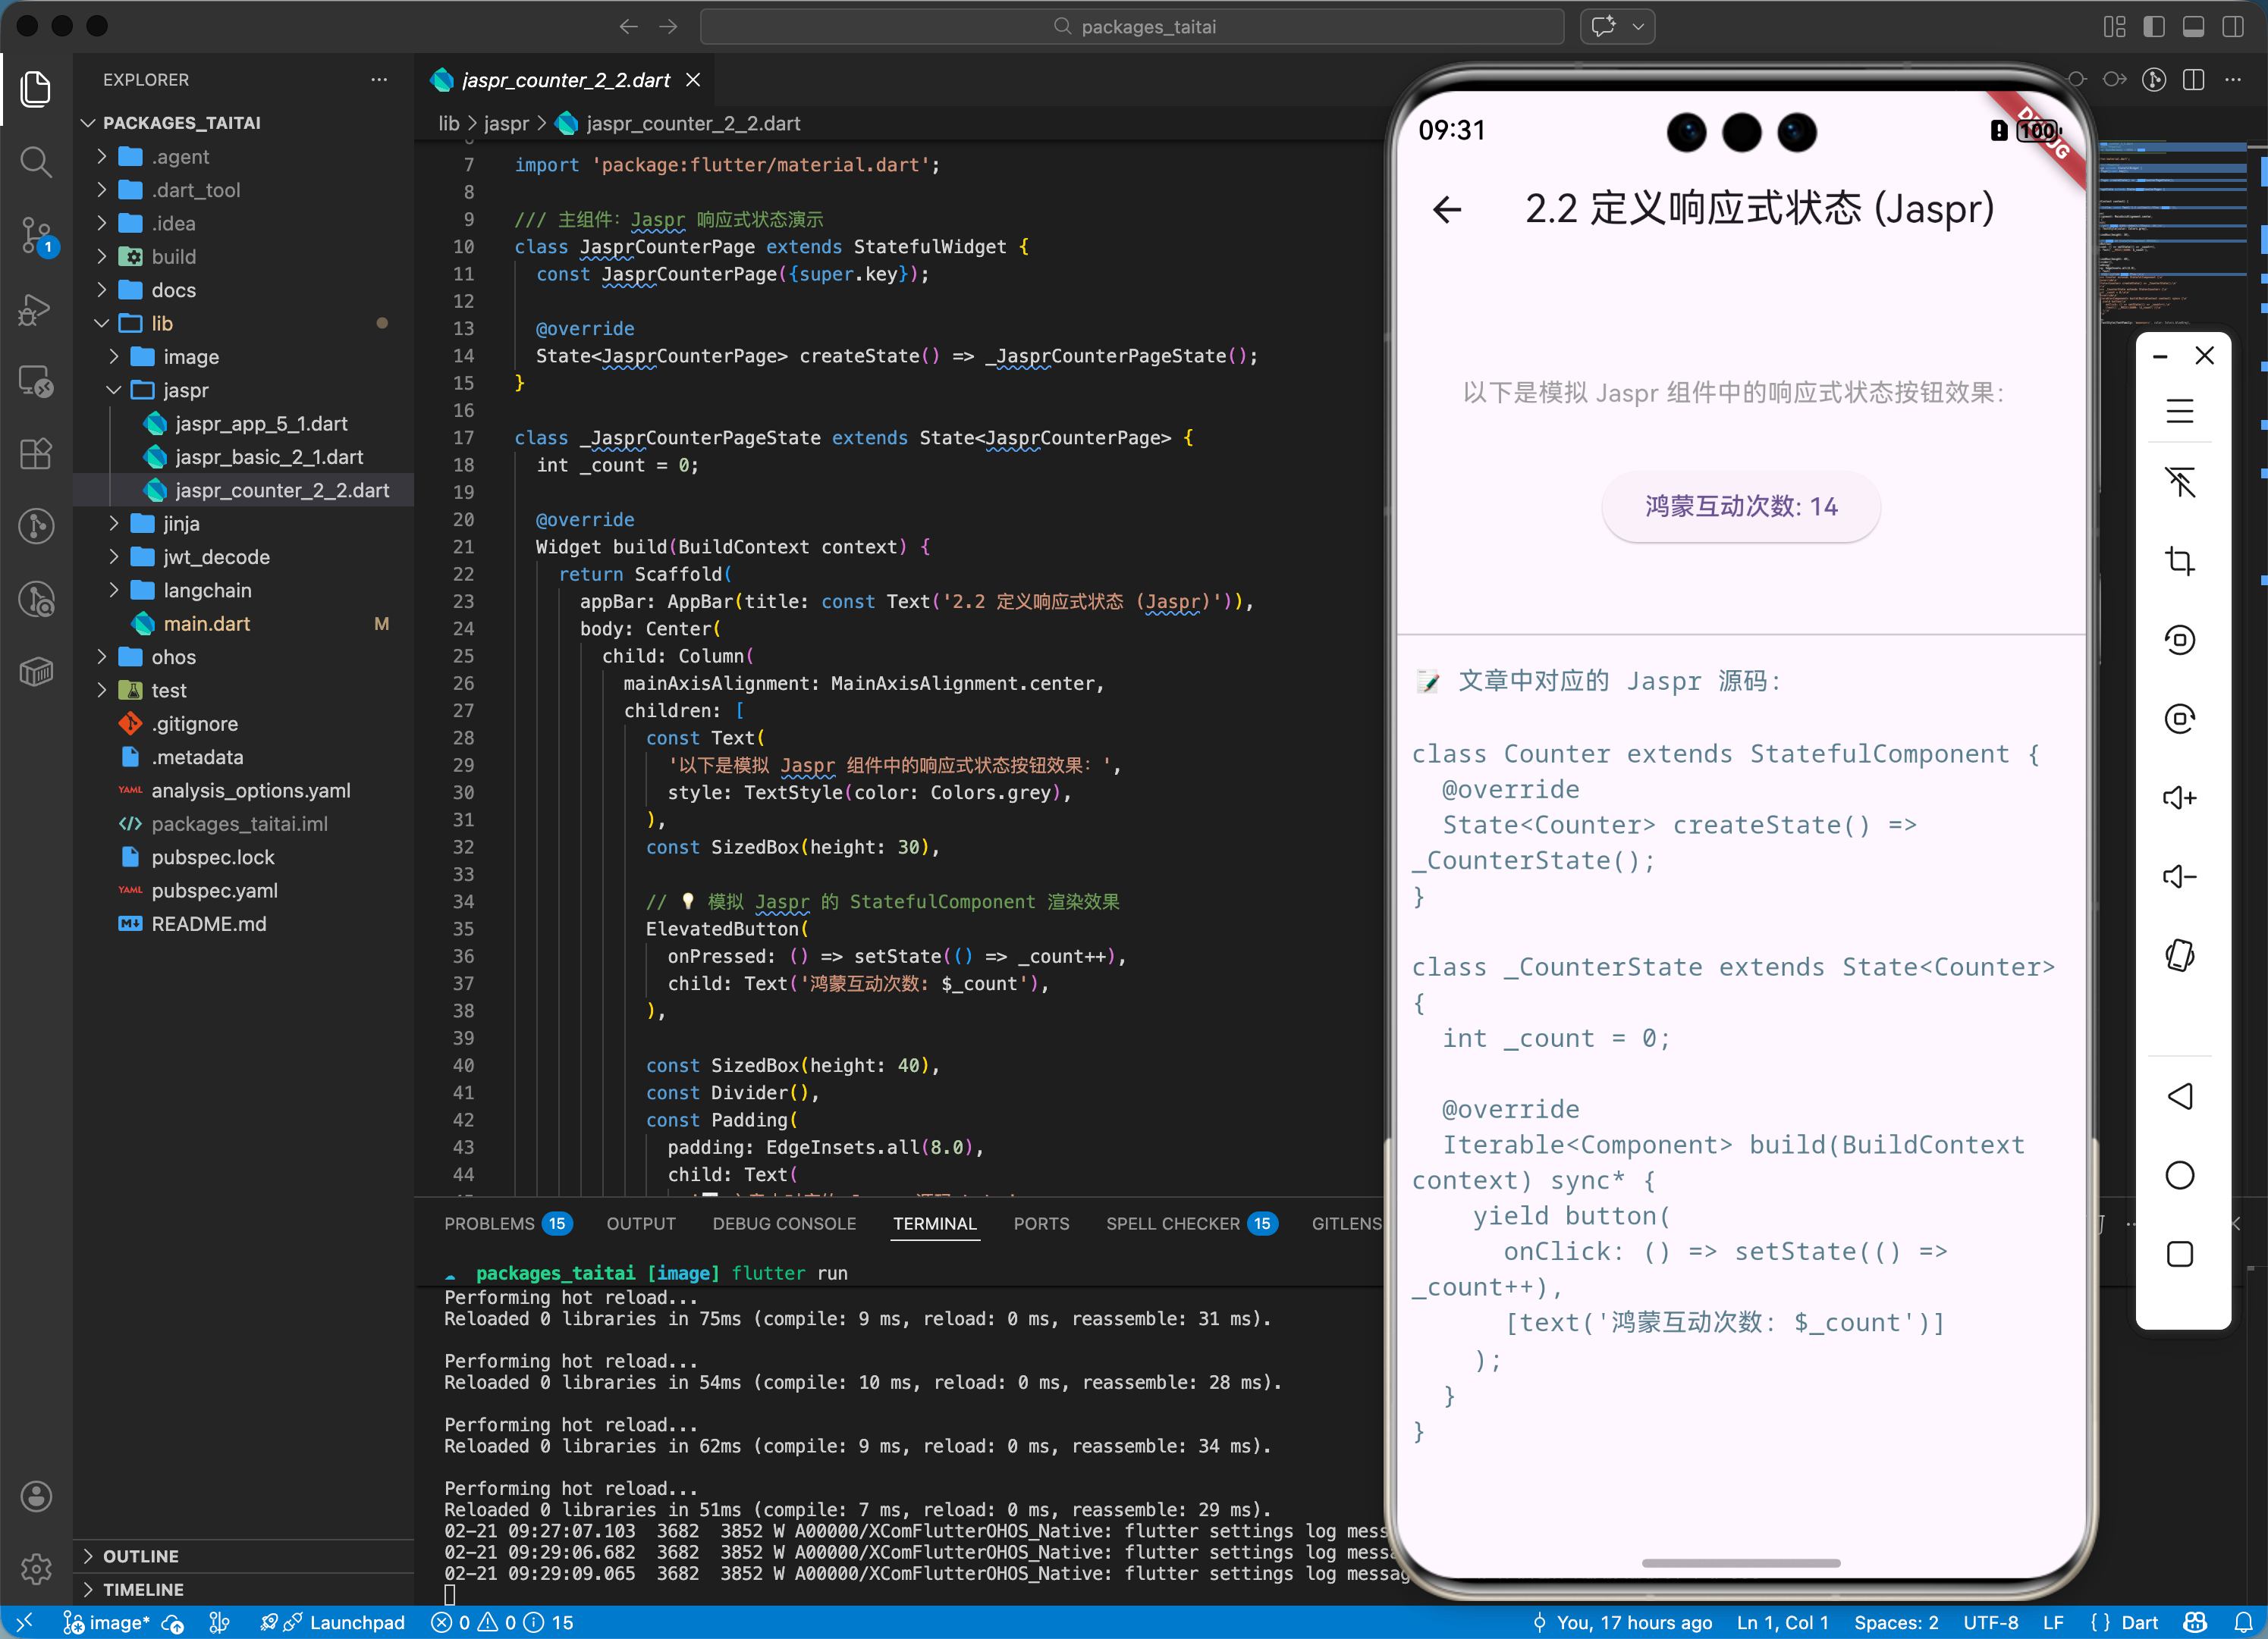Open the Search view in activity bar
The width and height of the screenshot is (2268, 1639).
pos(36,162)
